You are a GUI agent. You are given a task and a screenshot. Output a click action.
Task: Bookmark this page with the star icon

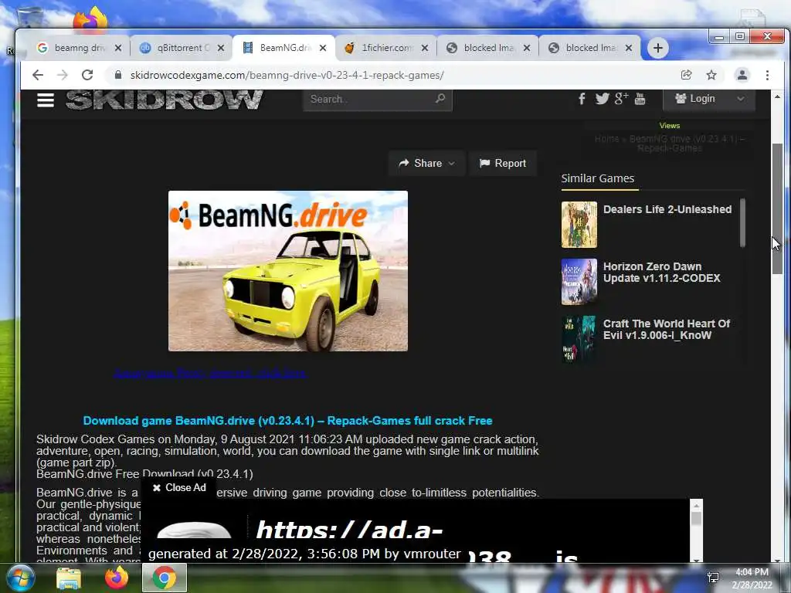point(711,75)
